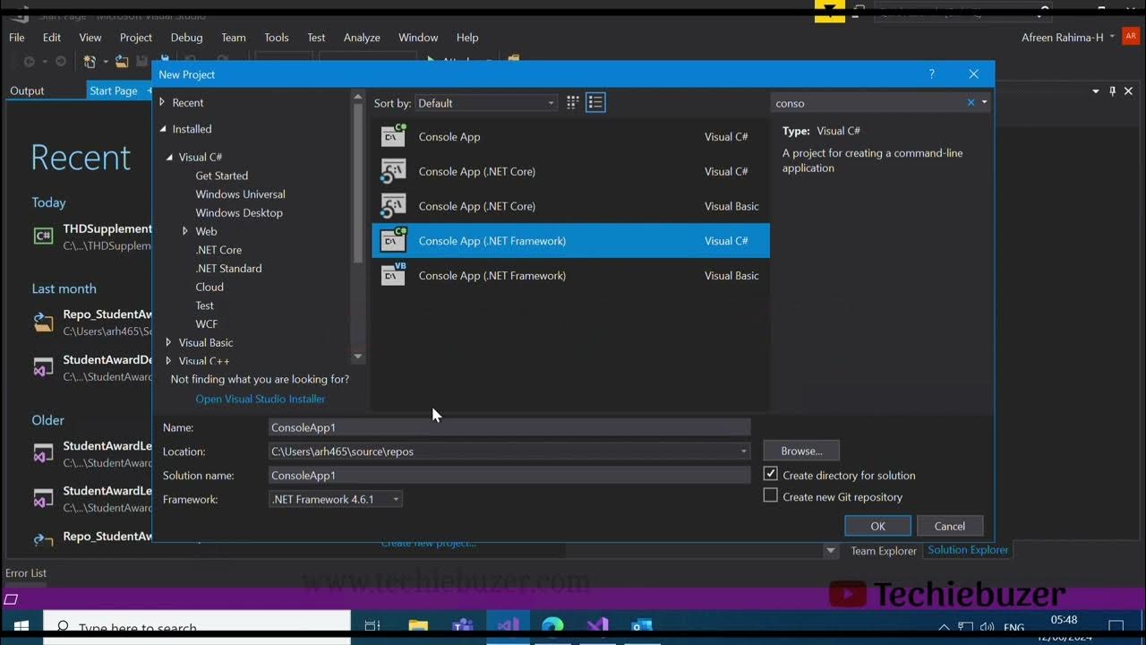Image resolution: width=1146 pixels, height=645 pixels.
Task: Open the Task View taskbar icon
Action: point(373,625)
